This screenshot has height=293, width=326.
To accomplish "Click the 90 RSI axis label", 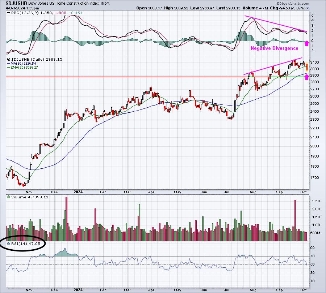I will 313,248.
